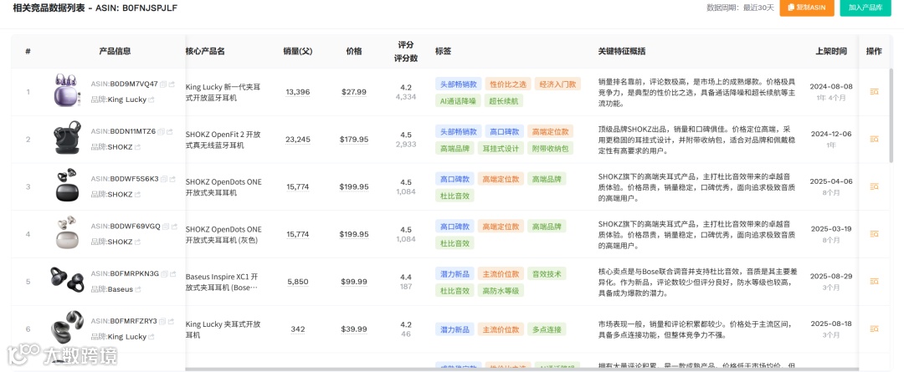Open detail action icon for King Lucky $27.99 row
Image resolution: width=904 pixels, height=372 pixels.
coord(874,92)
